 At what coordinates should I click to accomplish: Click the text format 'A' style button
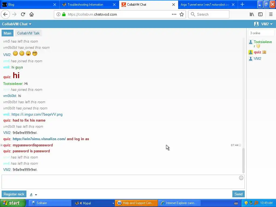pyautogui.click(x=31, y=195)
